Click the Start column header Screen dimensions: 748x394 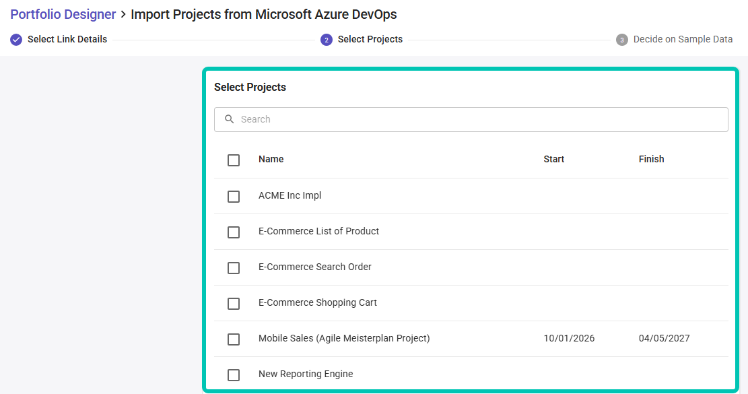coord(554,159)
